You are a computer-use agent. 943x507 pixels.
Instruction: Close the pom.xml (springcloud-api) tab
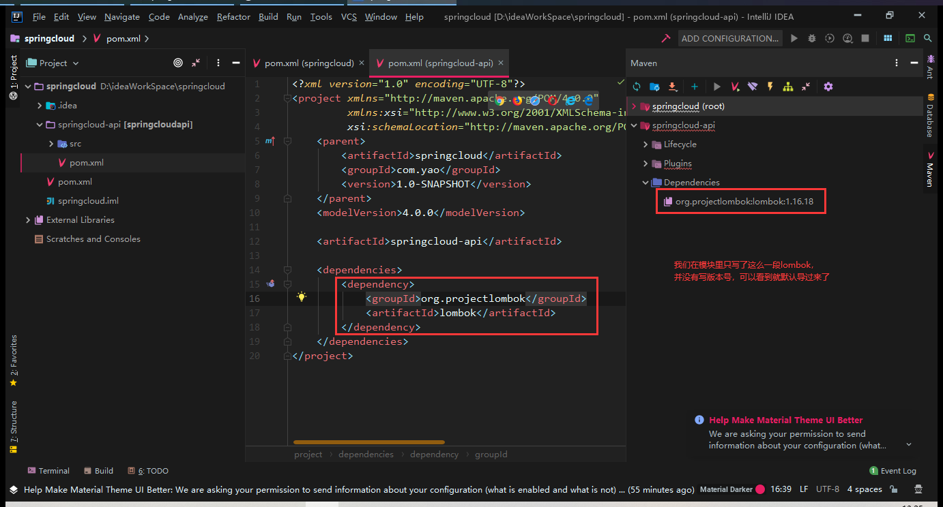tap(500, 63)
